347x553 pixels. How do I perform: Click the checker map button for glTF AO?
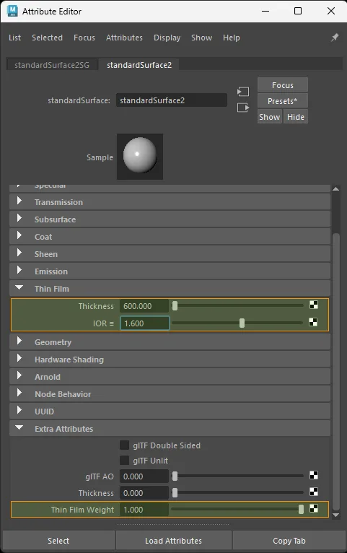(314, 475)
